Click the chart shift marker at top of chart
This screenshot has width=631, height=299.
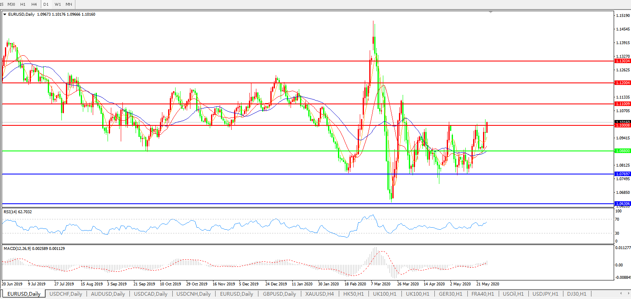coord(490,12)
